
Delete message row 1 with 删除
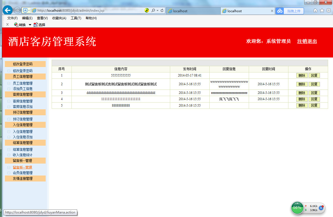(302, 75)
